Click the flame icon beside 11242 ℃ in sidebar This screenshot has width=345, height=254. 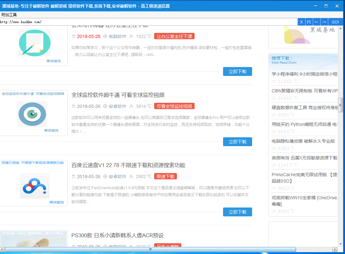click(274, 81)
